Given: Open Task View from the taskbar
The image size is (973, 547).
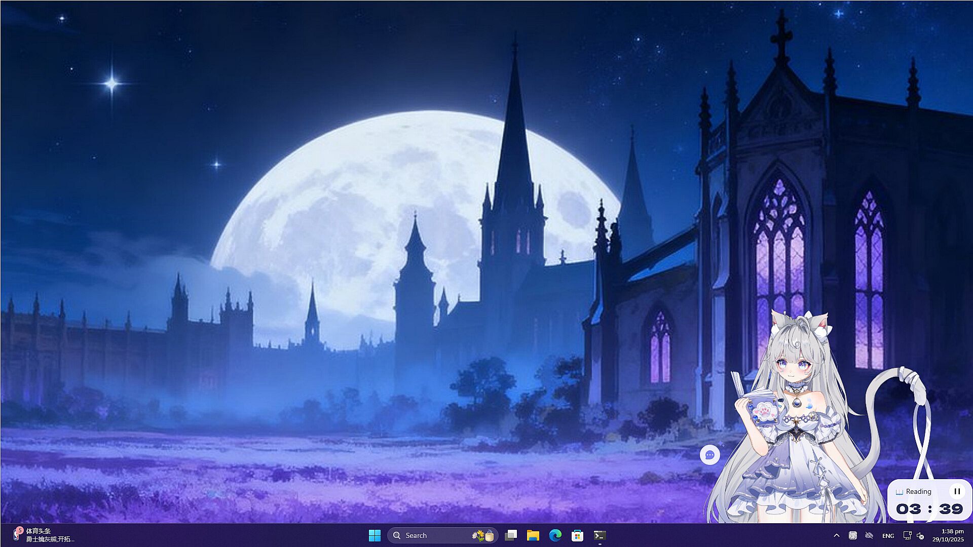Looking at the screenshot, I should pos(511,535).
